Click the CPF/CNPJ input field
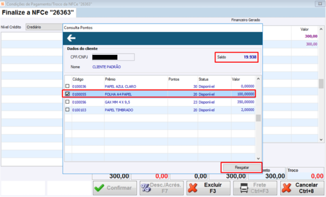Image resolution: width=326 pixels, height=197 pixels. pyautogui.click(x=113, y=57)
